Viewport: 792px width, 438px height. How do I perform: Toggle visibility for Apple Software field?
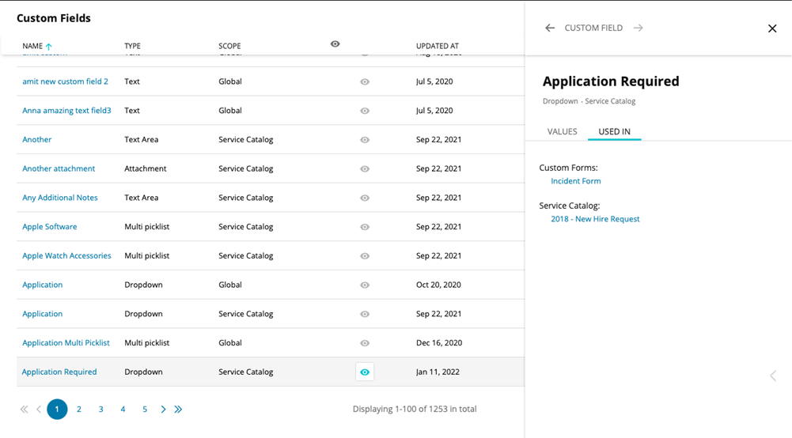pos(365,227)
